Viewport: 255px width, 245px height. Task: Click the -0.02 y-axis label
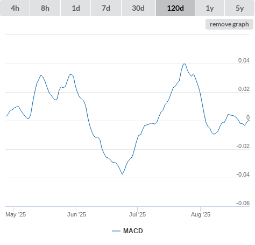pos(243,146)
